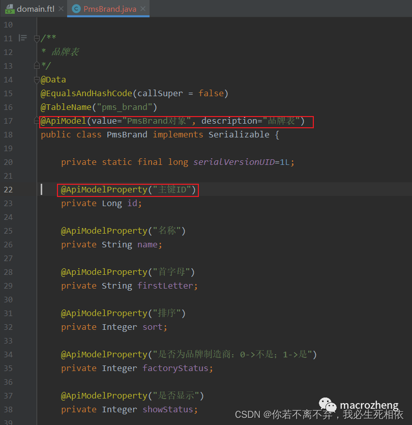This screenshot has height=425, width=412.
Task: Click the @EqualsAndHashCode annotation
Action: tap(86, 94)
